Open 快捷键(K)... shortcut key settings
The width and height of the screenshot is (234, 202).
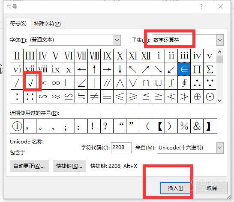(x=69, y=166)
